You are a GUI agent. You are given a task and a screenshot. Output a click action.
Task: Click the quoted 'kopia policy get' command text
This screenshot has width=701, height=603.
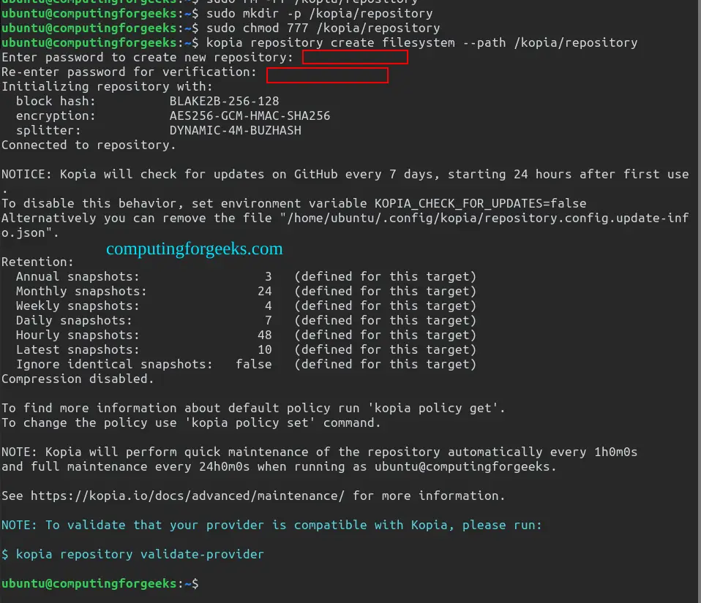tap(433, 409)
